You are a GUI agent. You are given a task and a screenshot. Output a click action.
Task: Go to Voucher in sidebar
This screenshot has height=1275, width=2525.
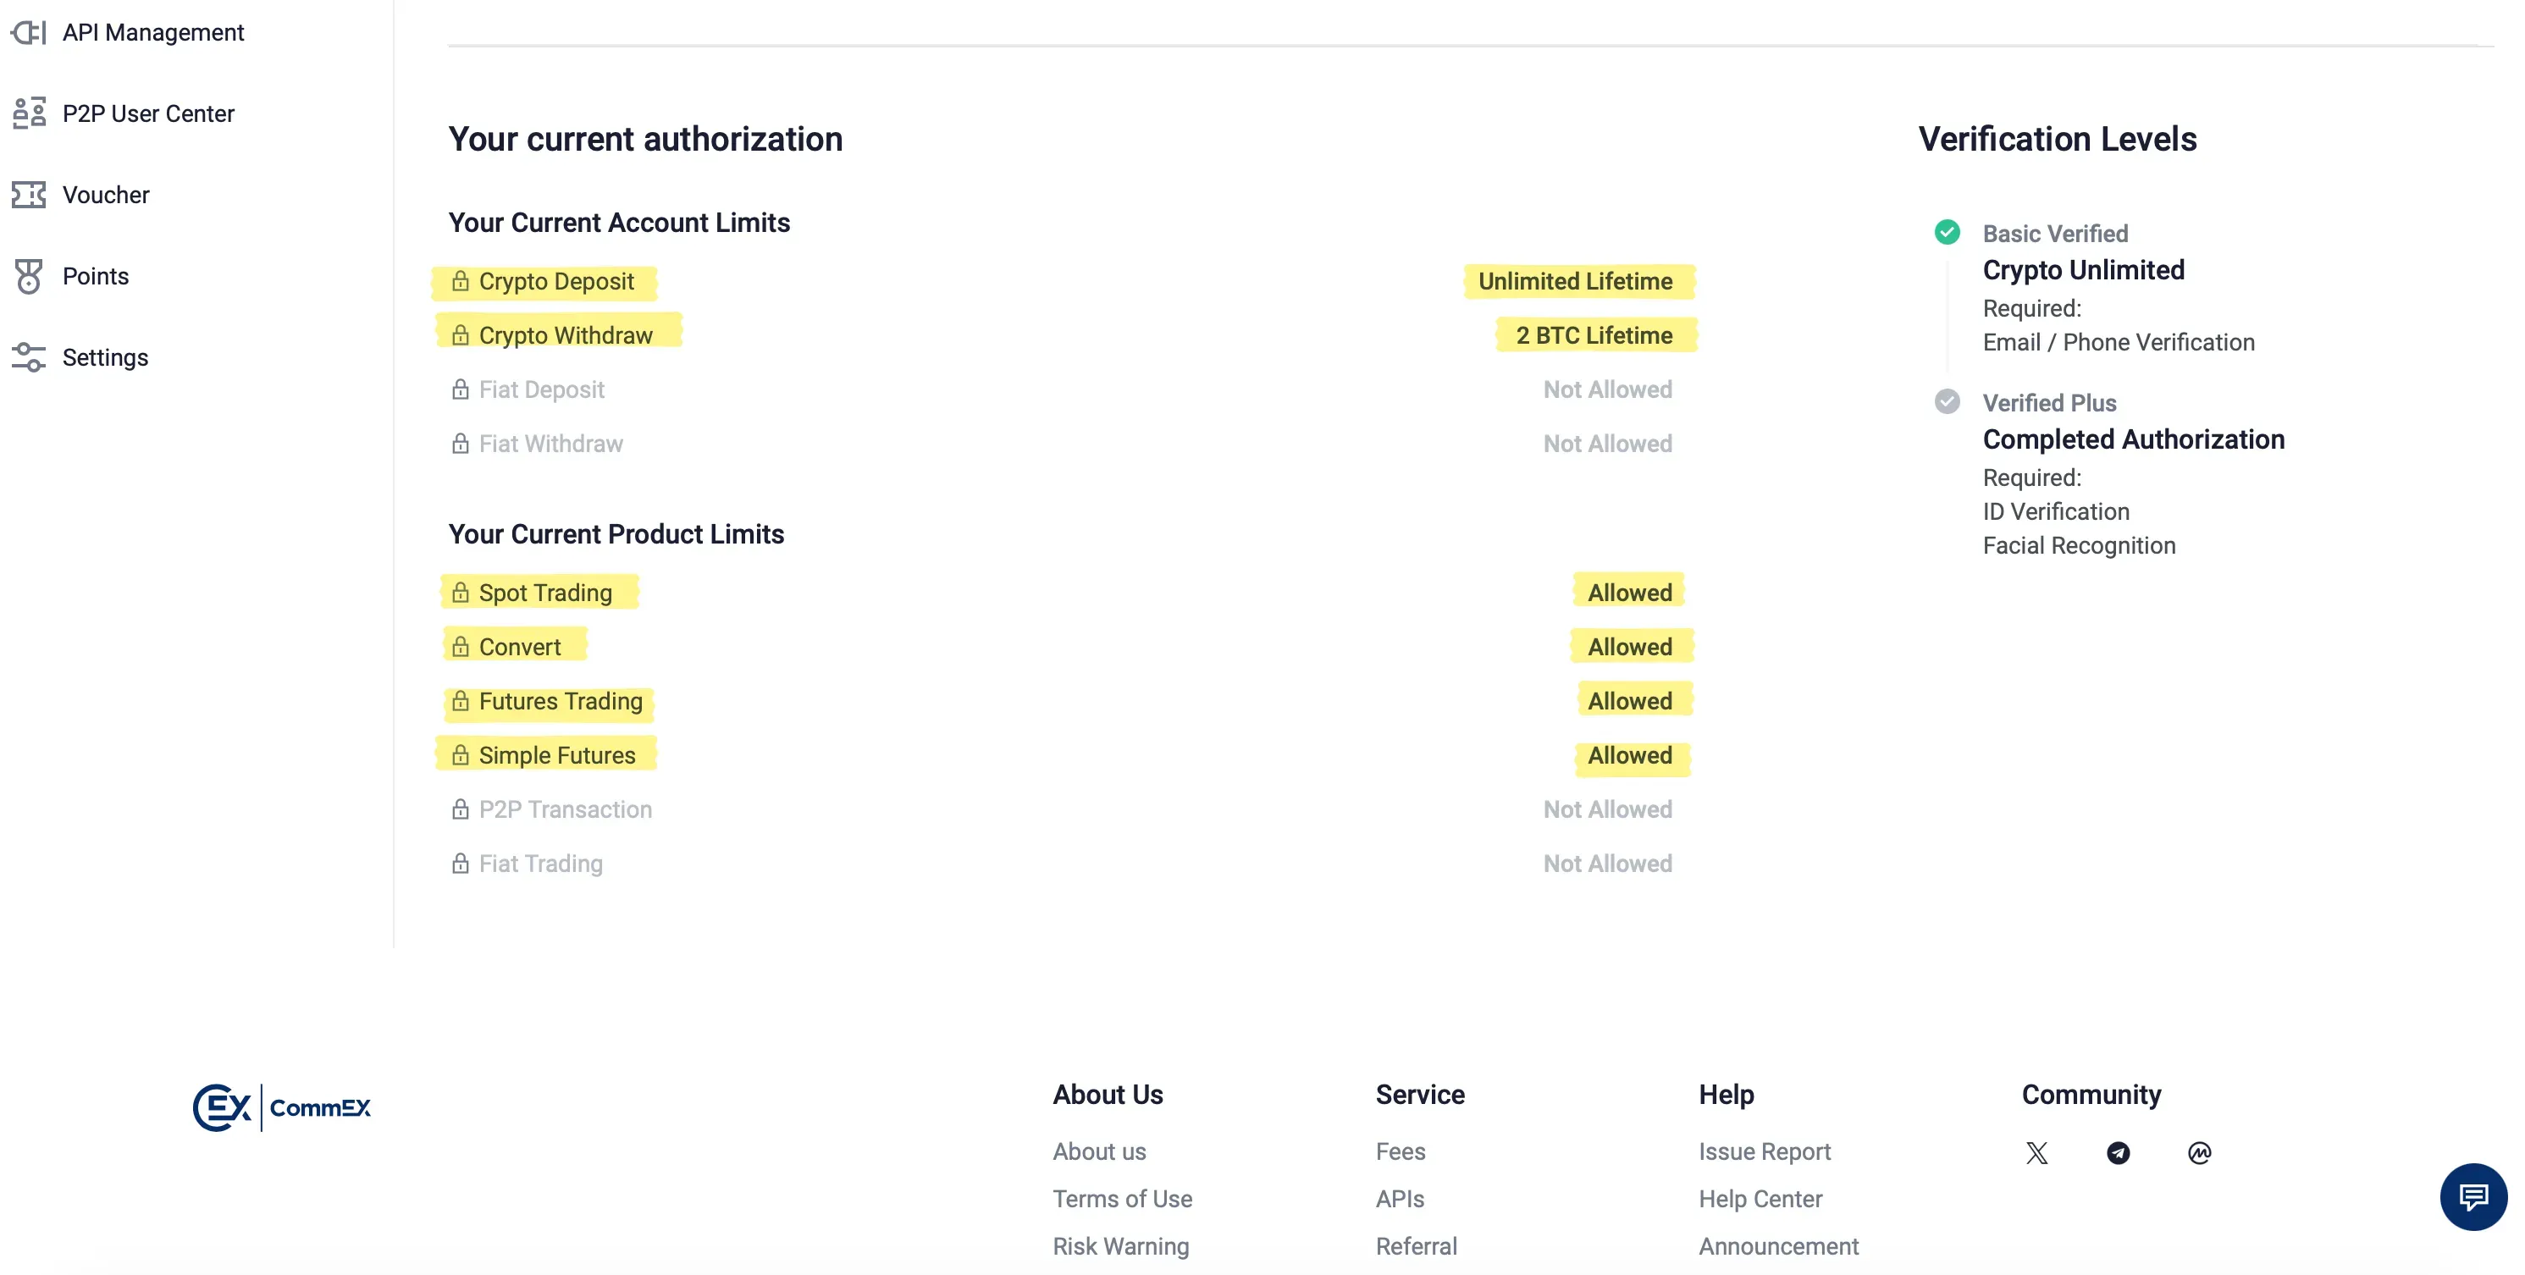105,195
